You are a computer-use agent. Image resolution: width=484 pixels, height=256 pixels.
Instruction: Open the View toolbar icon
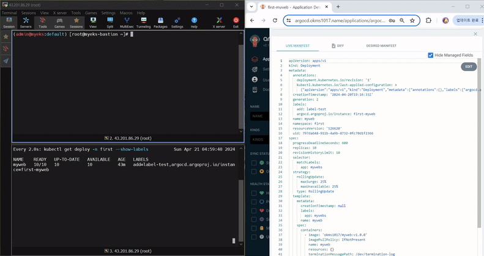point(93,23)
